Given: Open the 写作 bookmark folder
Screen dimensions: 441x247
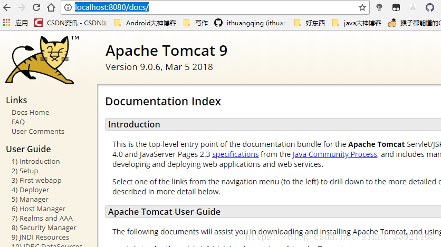Looking at the screenshot, I should pyautogui.click(x=196, y=23).
